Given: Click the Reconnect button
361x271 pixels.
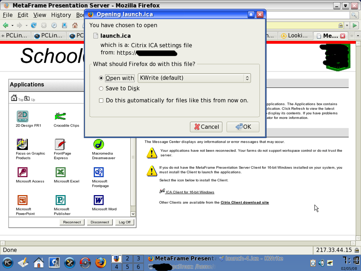Looking at the screenshot, I should pyautogui.click(x=72, y=222).
